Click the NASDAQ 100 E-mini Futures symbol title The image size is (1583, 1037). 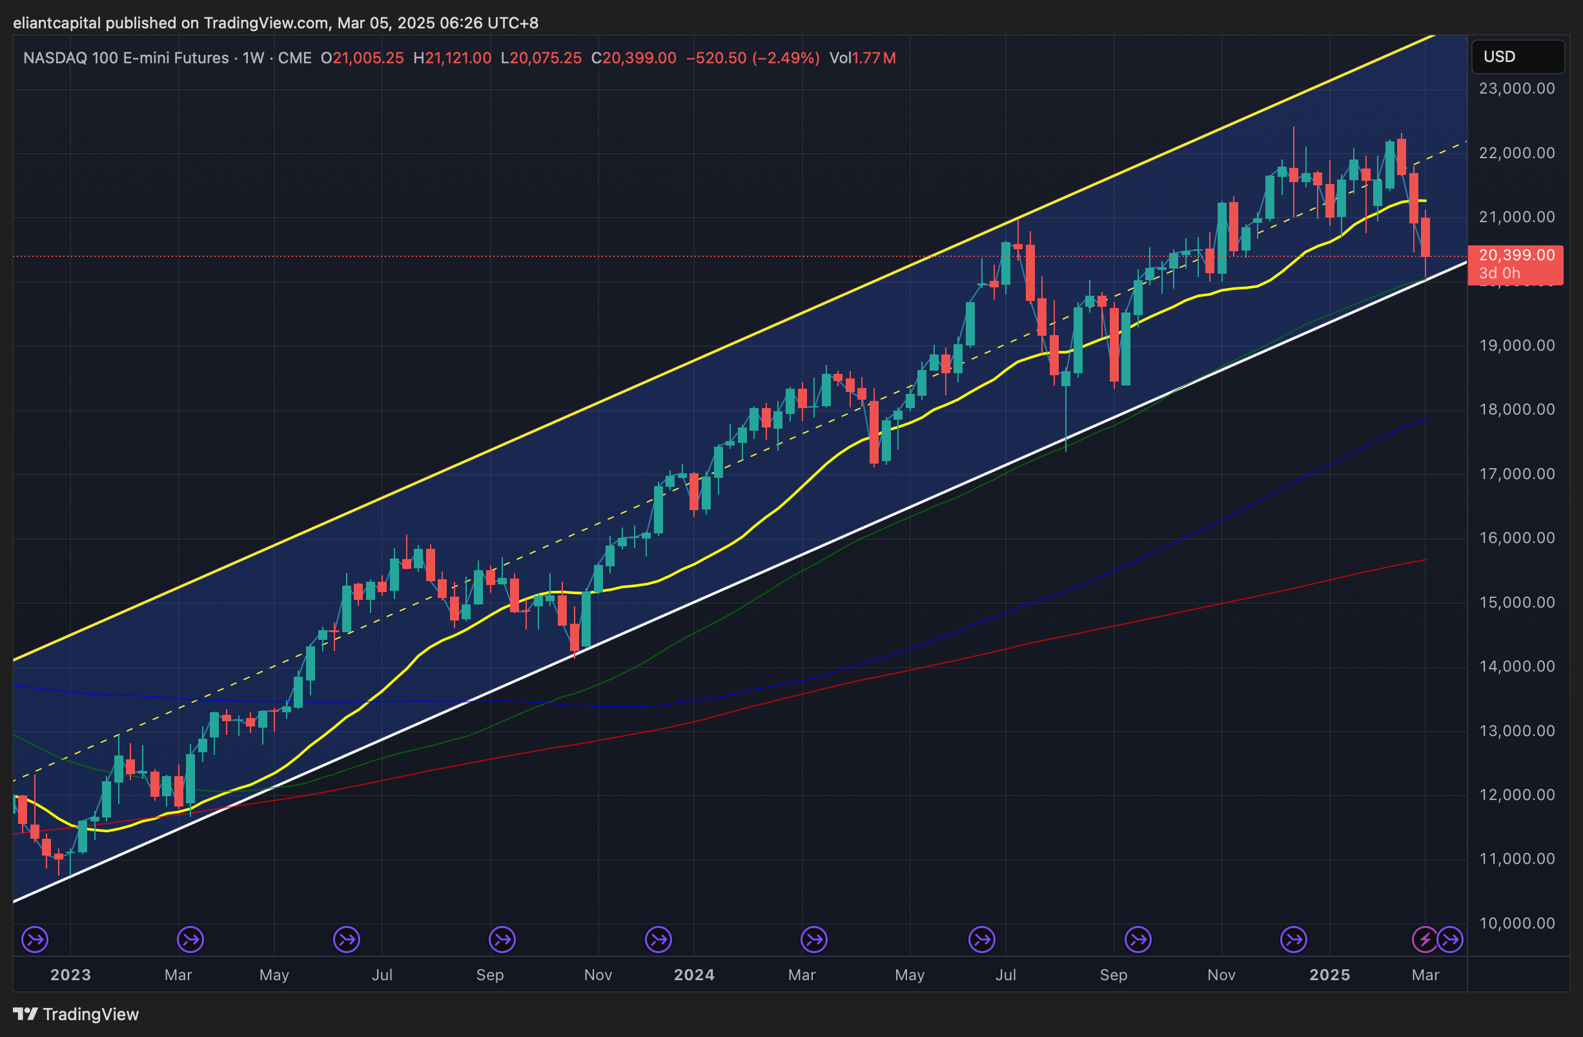(x=126, y=58)
